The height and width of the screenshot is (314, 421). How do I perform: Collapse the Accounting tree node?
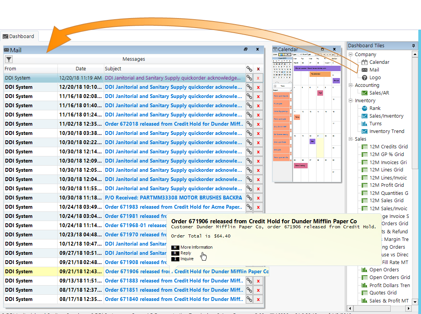[x=351, y=85]
